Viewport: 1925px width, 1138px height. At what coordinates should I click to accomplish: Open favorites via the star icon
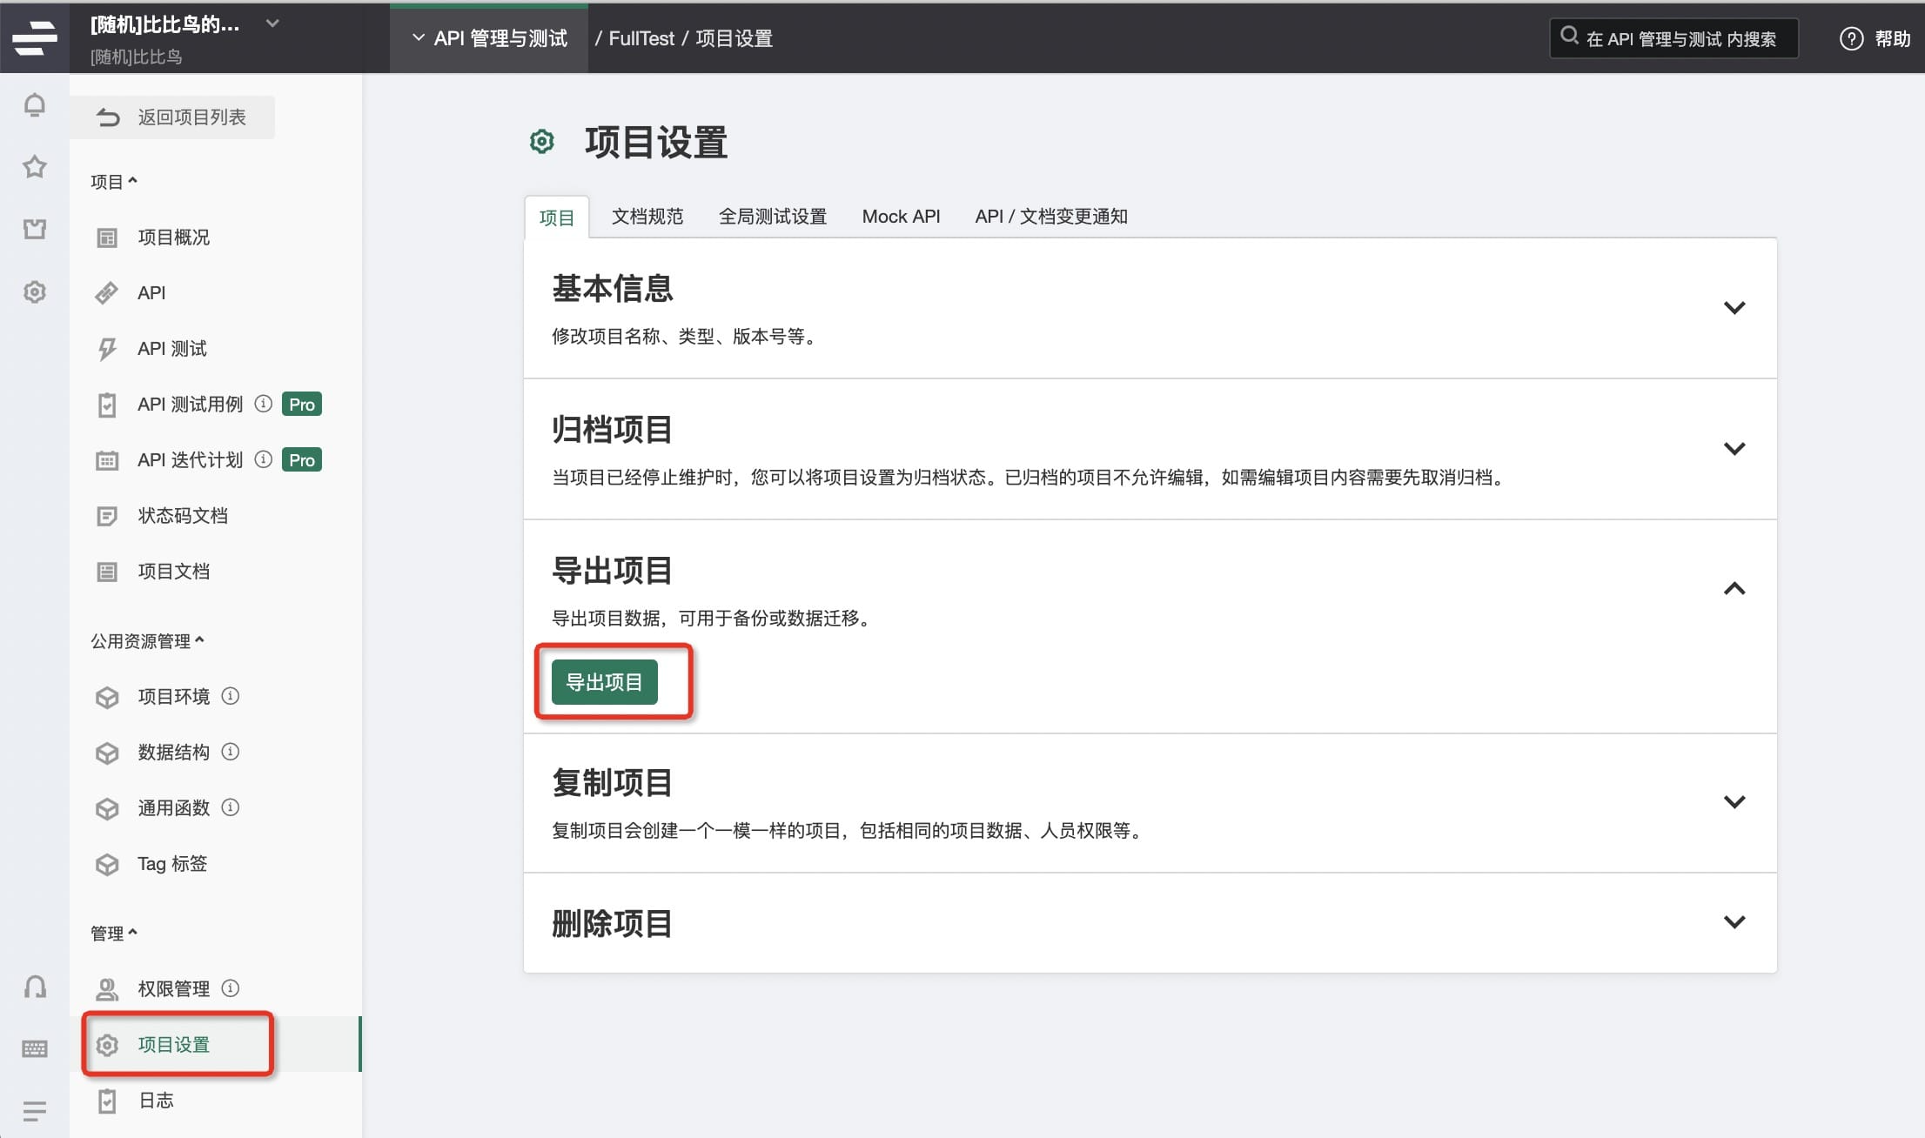pos(35,166)
